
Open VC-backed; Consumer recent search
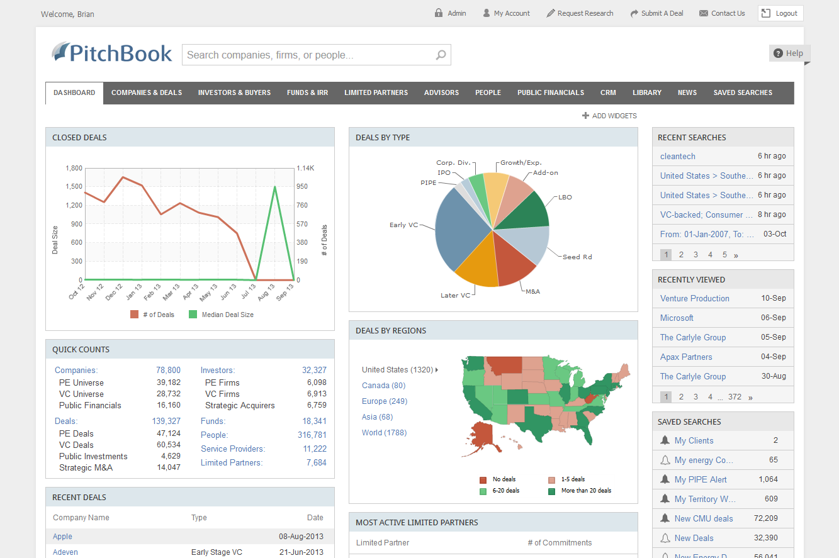[706, 215]
